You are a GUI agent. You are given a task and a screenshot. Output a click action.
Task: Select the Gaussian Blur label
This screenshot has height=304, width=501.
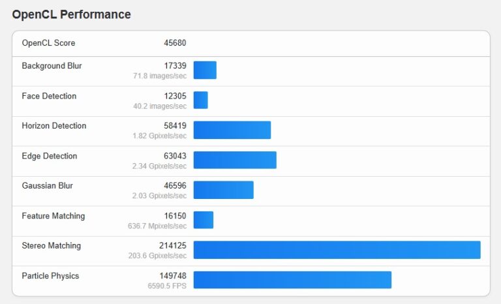point(47,186)
